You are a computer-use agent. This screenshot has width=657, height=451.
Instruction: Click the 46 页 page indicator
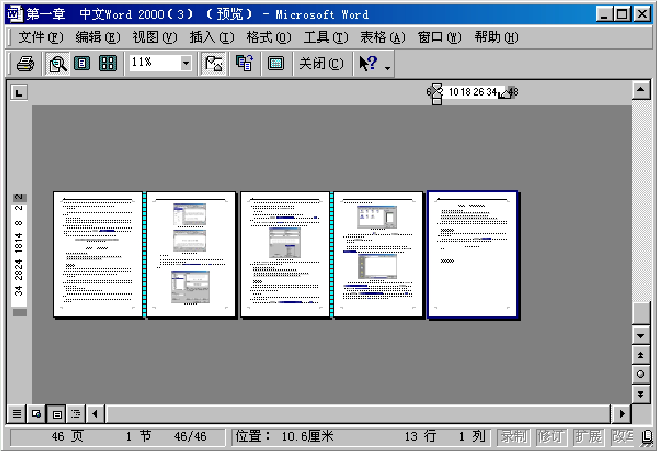click(67, 437)
